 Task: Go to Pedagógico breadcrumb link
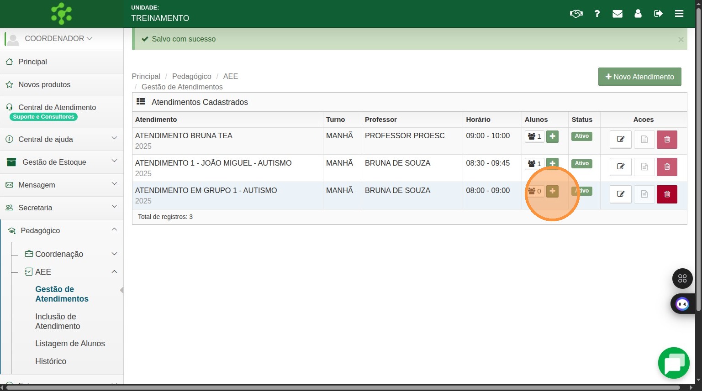pos(191,76)
